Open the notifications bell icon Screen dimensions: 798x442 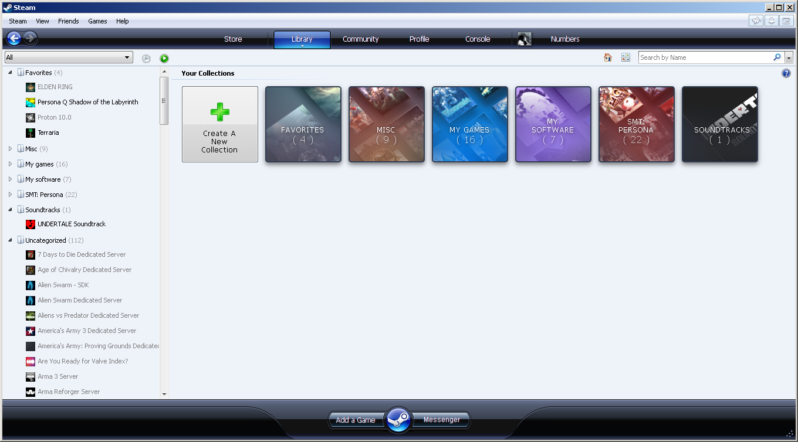[x=772, y=21]
